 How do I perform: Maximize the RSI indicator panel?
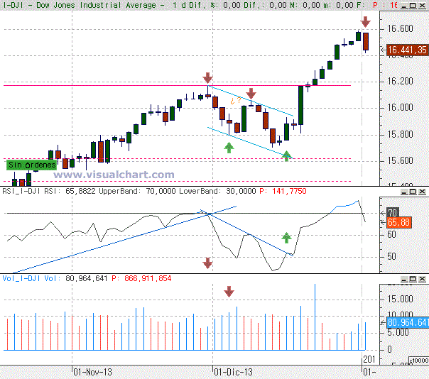pos(413,192)
